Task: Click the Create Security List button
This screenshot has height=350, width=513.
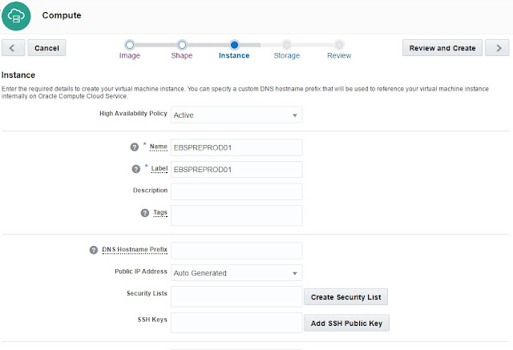Action: point(346,297)
